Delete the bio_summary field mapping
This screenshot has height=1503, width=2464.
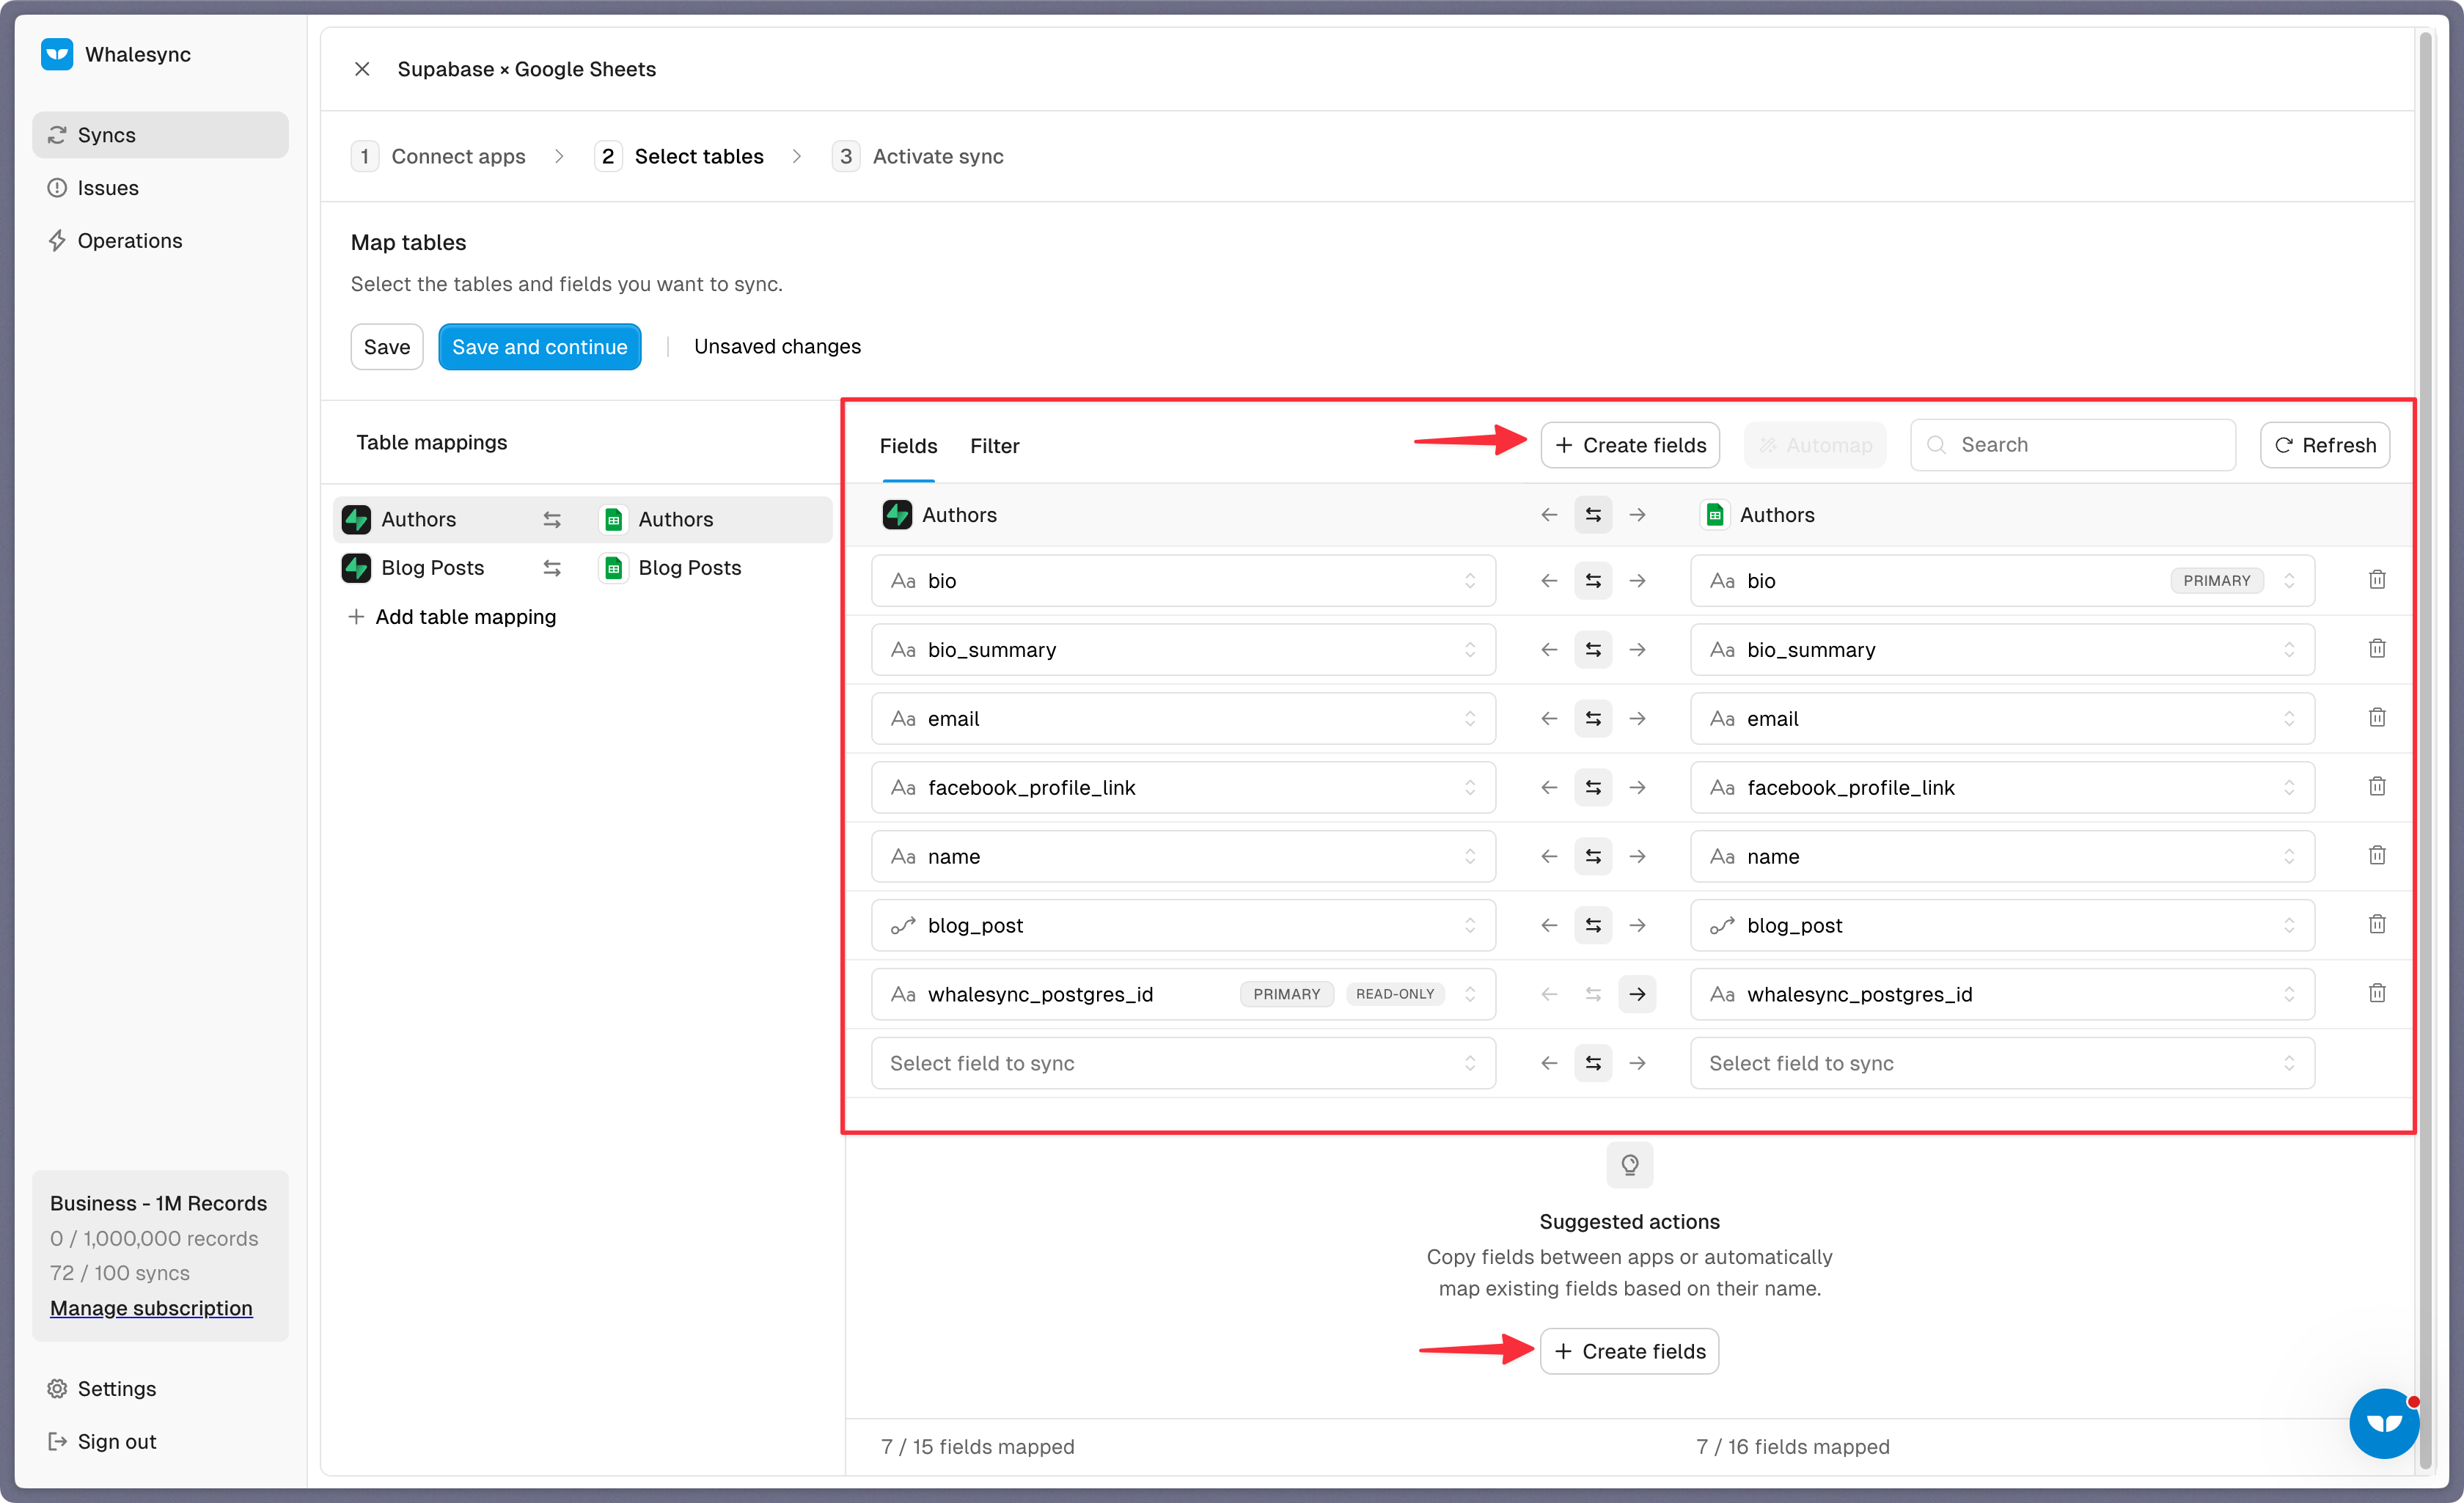[2377, 649]
